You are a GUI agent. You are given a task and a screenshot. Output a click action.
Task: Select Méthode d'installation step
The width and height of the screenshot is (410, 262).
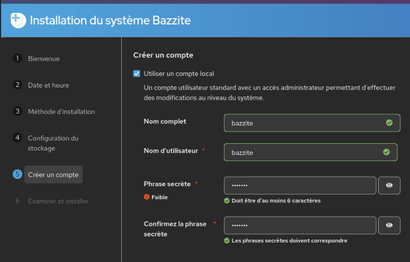click(x=61, y=111)
